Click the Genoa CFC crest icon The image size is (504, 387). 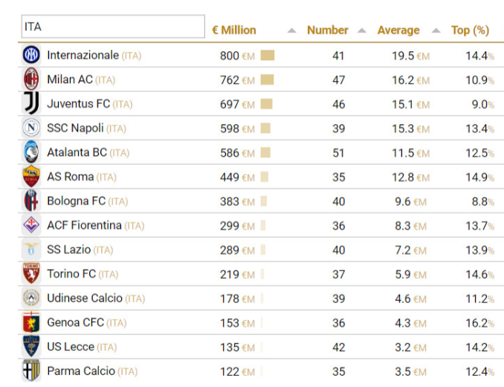tap(31, 322)
